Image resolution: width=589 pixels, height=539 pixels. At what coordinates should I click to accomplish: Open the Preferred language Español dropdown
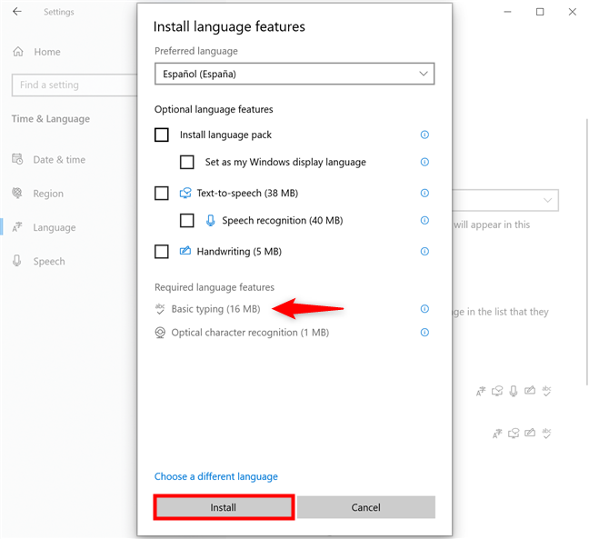(294, 74)
